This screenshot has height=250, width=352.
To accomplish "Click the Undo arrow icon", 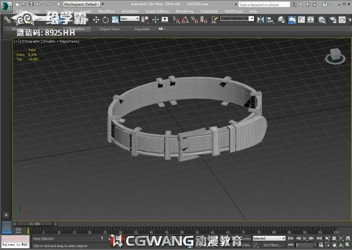I will (x=38, y=4).
